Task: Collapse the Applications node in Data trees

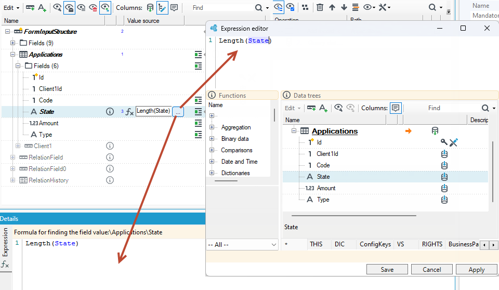Action: (x=294, y=131)
